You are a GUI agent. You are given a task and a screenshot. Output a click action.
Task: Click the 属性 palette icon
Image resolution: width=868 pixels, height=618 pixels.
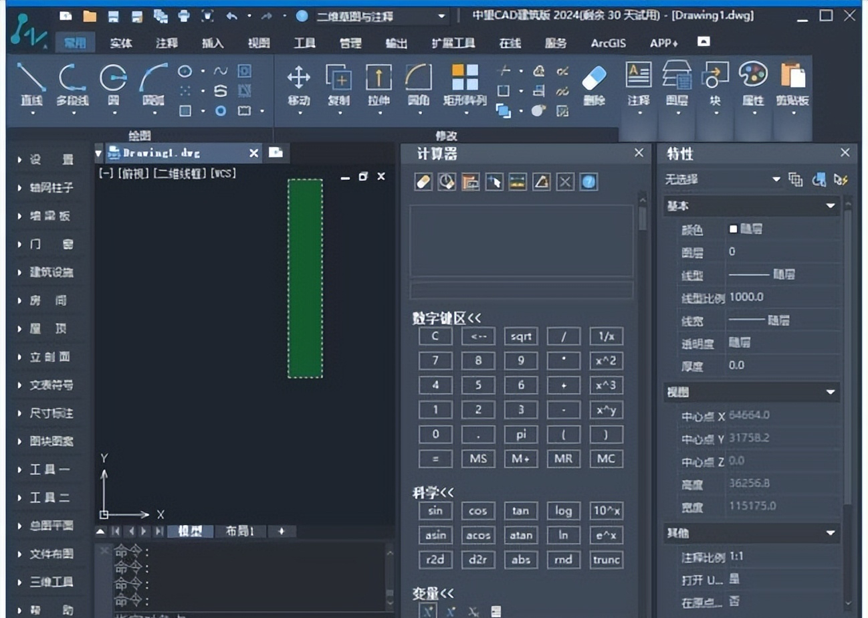click(753, 75)
